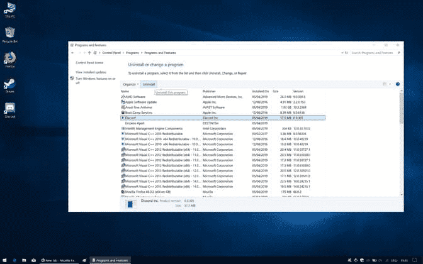423x264 pixels.
Task: Go to Programs breadcrumb
Action: 132,53
